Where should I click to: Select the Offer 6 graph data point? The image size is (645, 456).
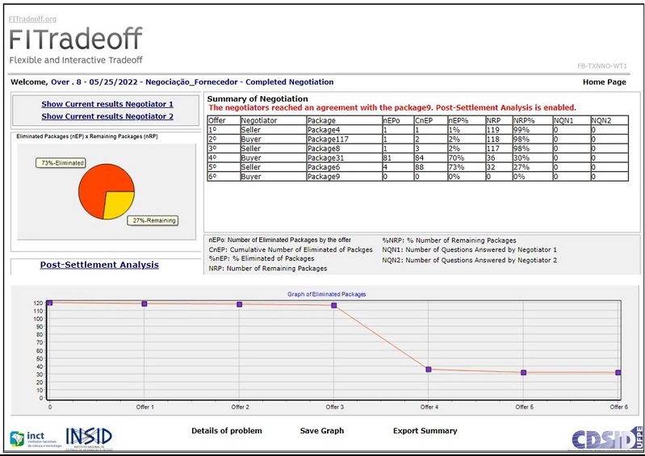[618, 372]
